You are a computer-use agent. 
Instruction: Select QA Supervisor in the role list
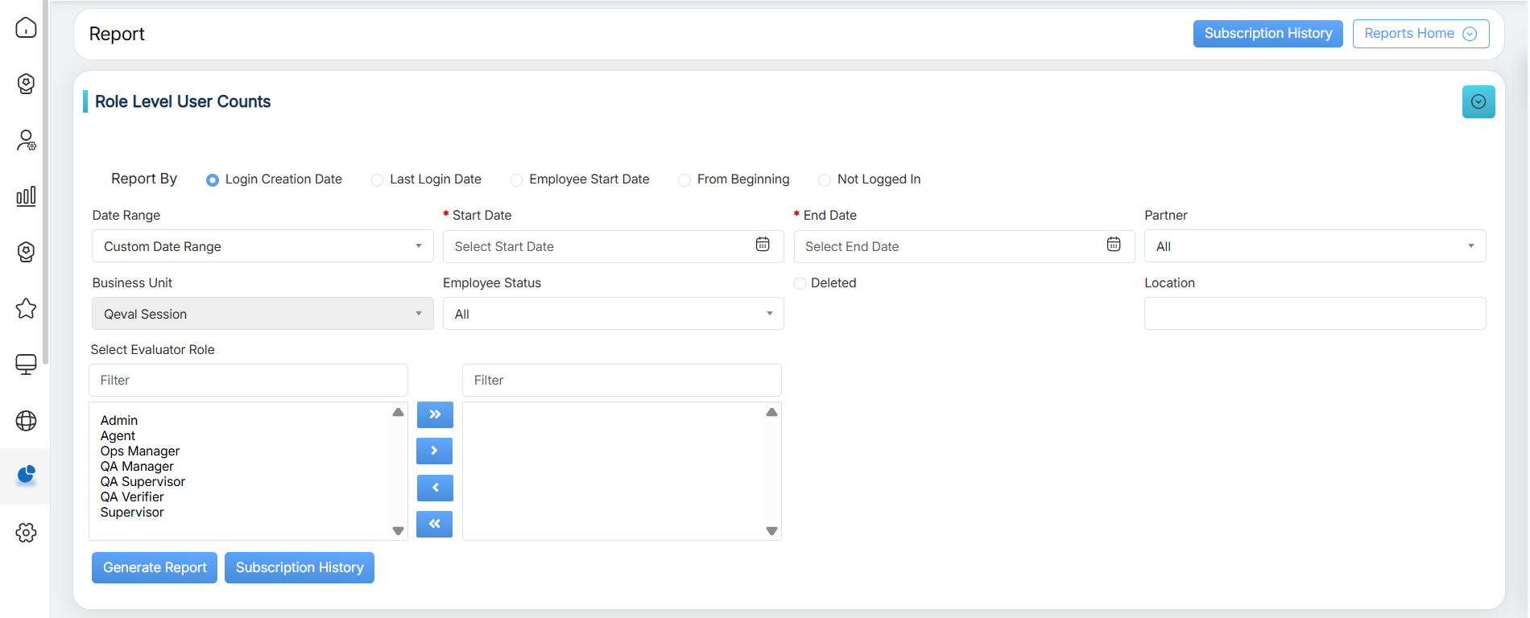point(143,482)
